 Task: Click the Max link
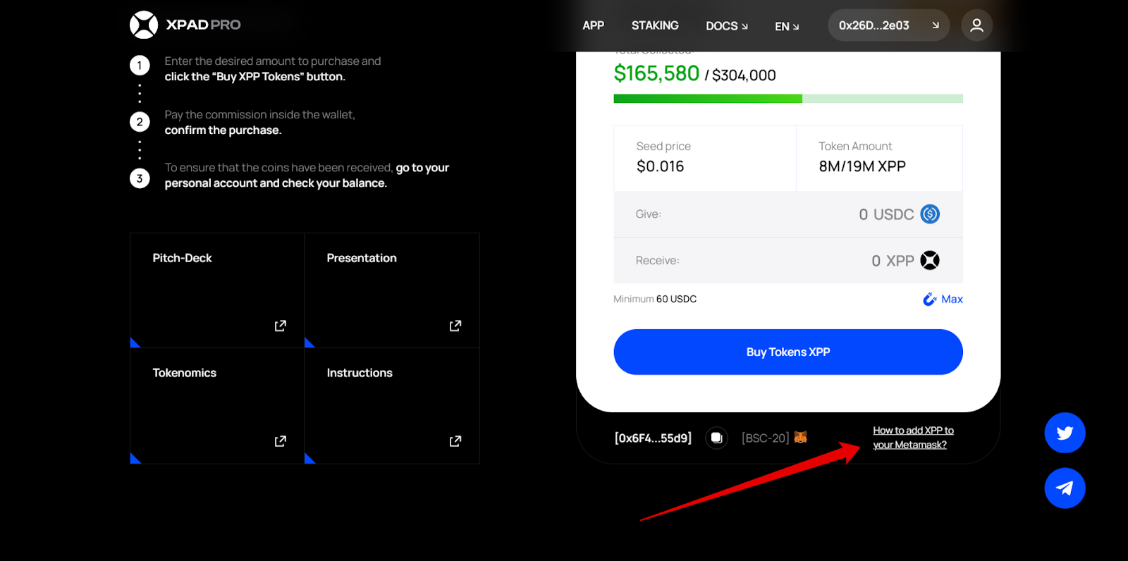(x=952, y=300)
